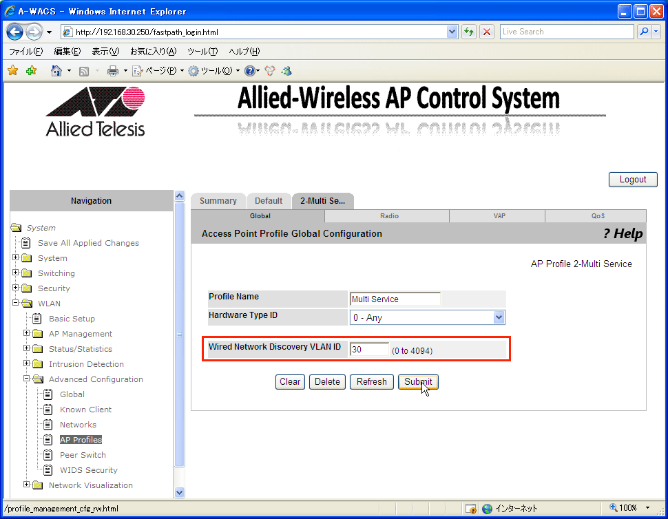This screenshot has height=519, width=668.
Task: Open Favorites Center star icon
Action: tap(13, 71)
